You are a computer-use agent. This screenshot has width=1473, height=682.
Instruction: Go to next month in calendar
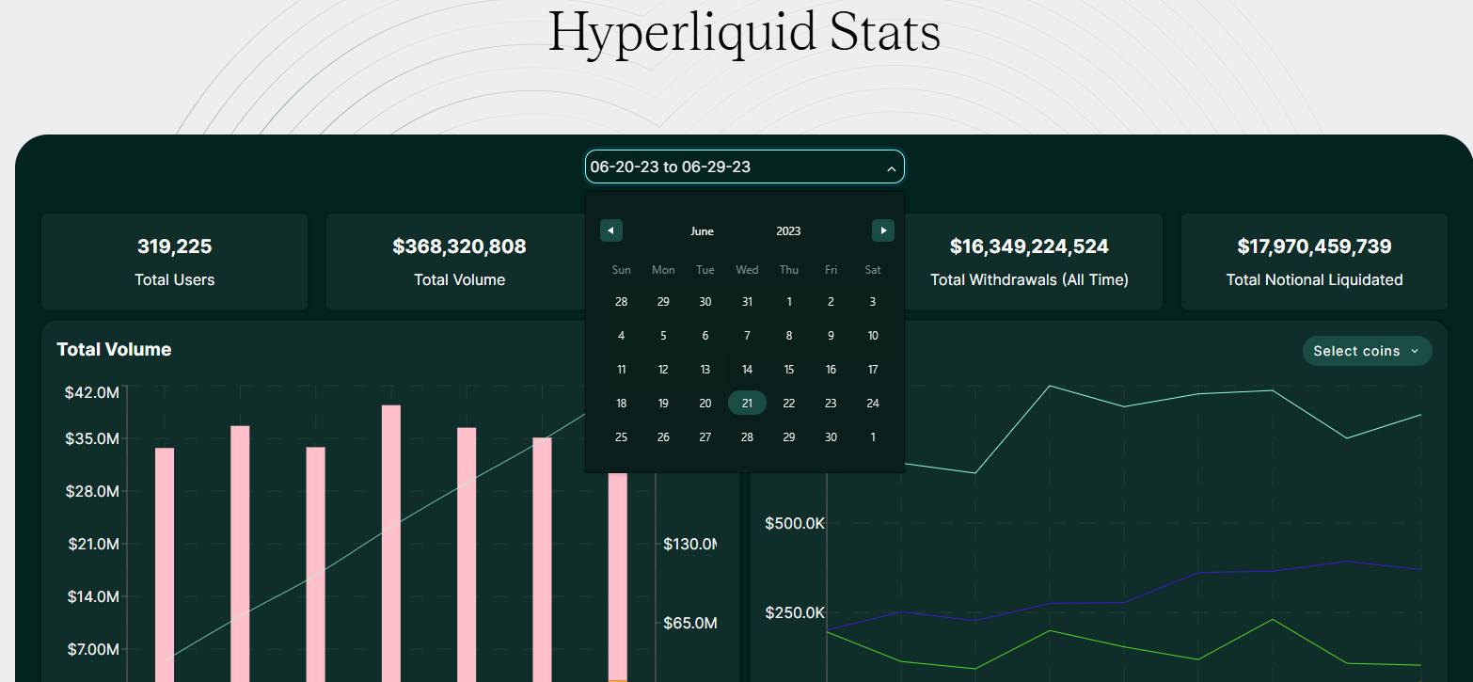[x=883, y=230]
